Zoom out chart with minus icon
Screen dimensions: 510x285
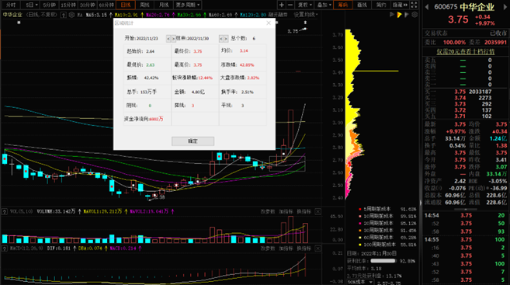(x=290, y=5)
